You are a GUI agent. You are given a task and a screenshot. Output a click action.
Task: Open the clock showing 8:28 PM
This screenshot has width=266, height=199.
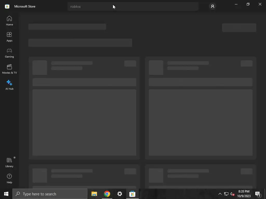point(244,194)
